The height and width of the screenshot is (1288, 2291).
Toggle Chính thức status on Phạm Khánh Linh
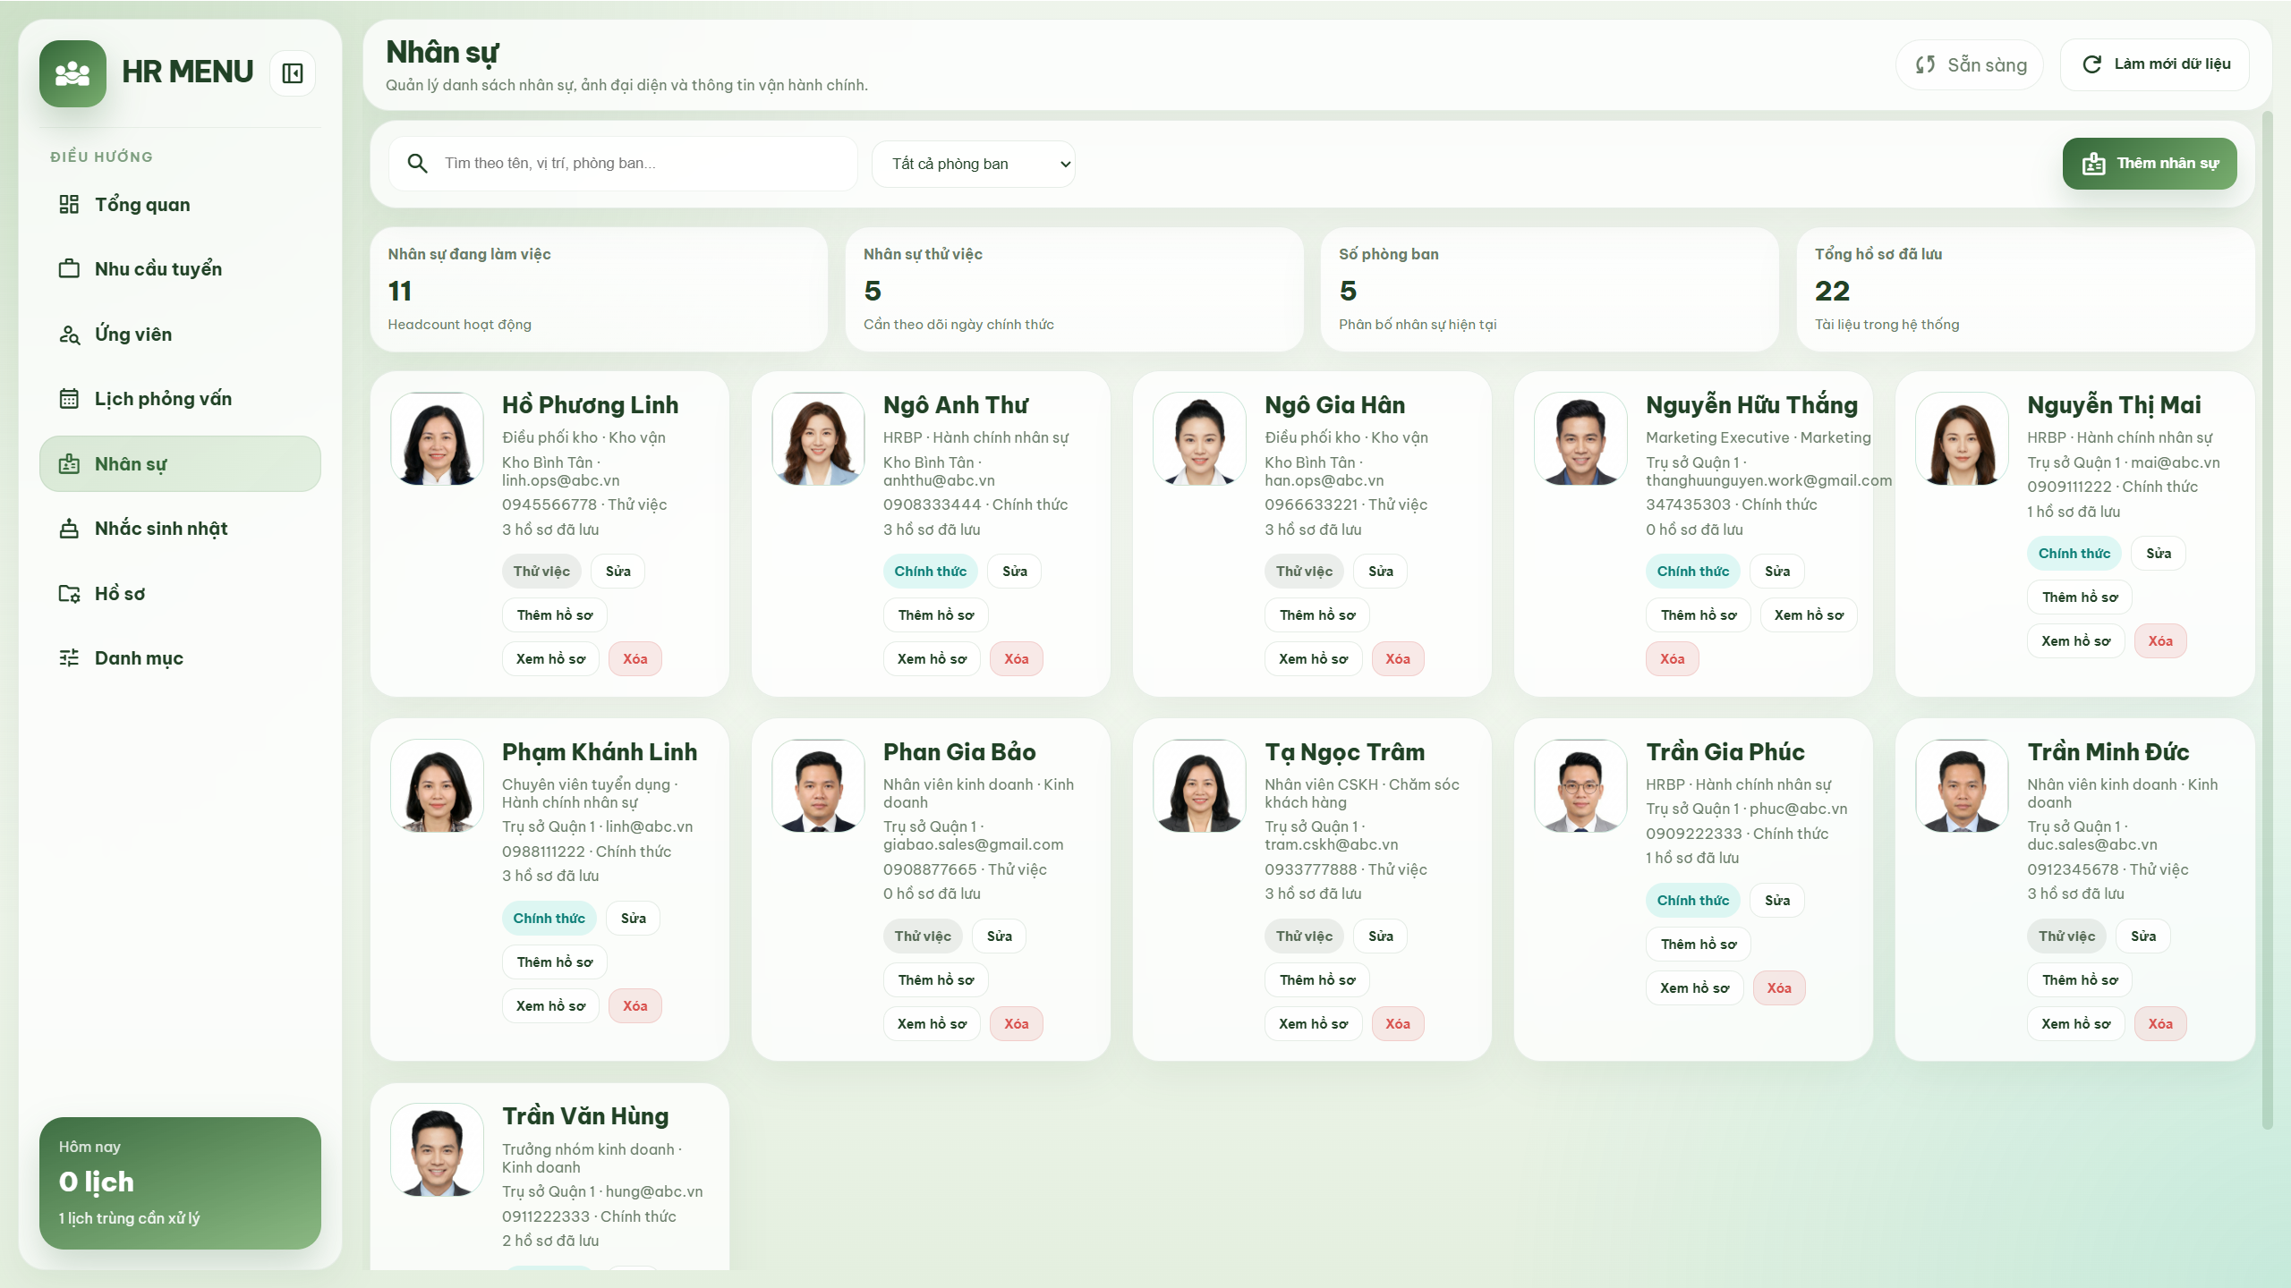pos(549,918)
